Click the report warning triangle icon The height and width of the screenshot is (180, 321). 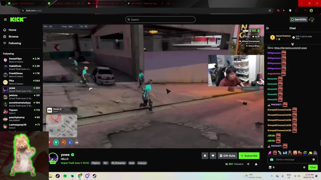(x=256, y=164)
